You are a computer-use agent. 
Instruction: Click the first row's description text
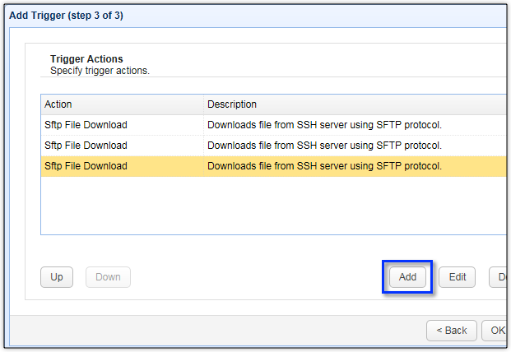pos(324,125)
